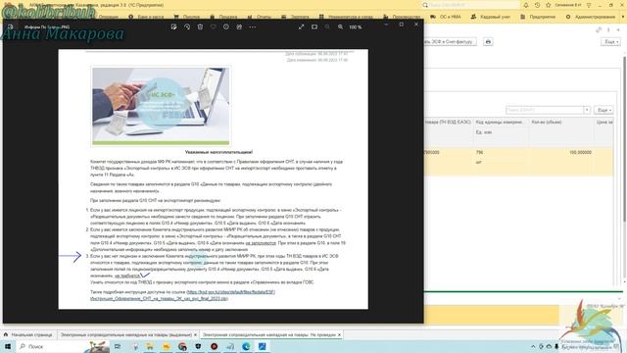
Task: Open the top Еще dropdown in document form
Action: (x=610, y=41)
